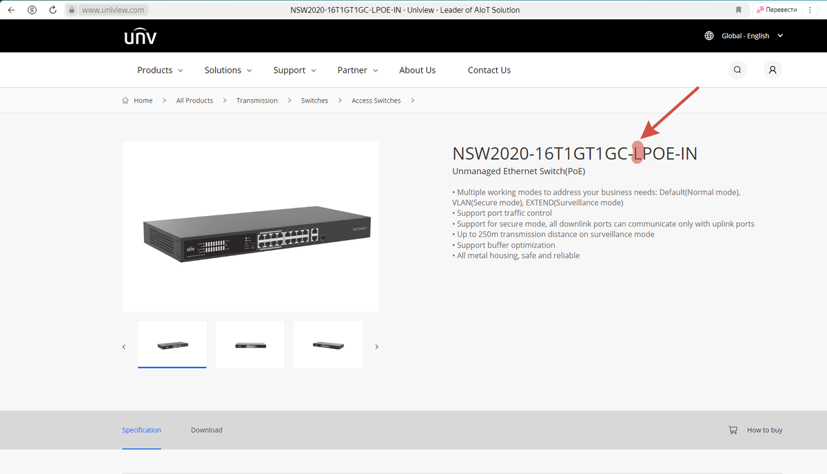Select the third product thumbnail
The height and width of the screenshot is (474, 827).
tap(328, 345)
